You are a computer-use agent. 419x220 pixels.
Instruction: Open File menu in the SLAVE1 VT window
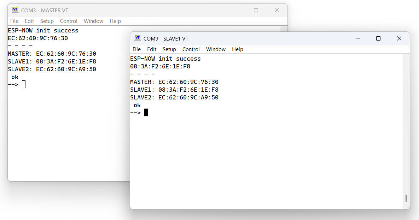(136, 49)
